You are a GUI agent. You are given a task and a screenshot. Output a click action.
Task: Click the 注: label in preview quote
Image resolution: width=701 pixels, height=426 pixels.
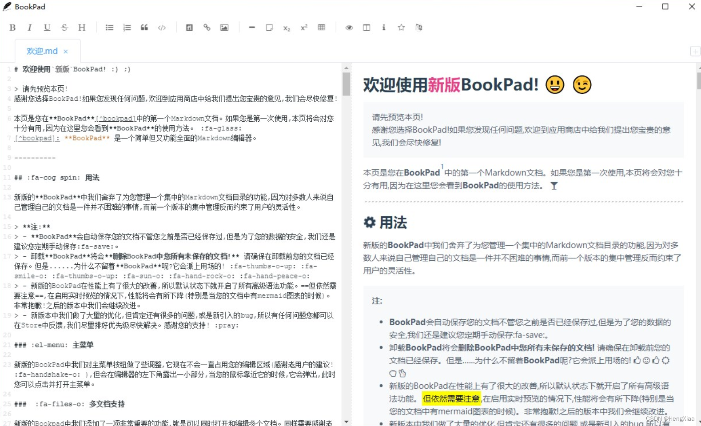[377, 301]
